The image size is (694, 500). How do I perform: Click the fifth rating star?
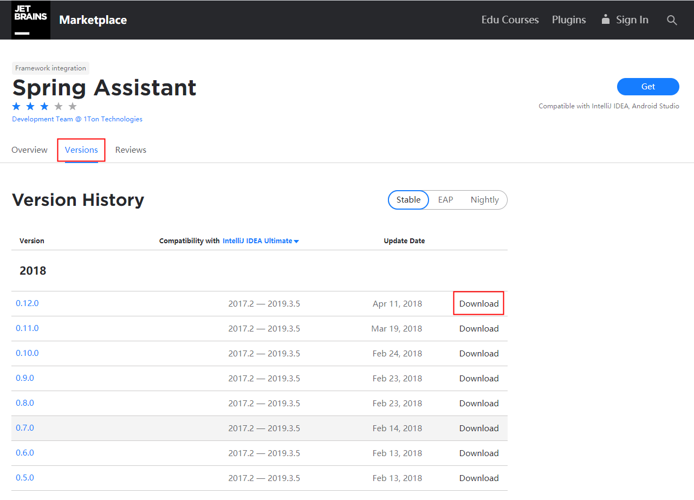click(x=72, y=106)
